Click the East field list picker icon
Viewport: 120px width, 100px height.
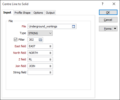tap(50, 46)
